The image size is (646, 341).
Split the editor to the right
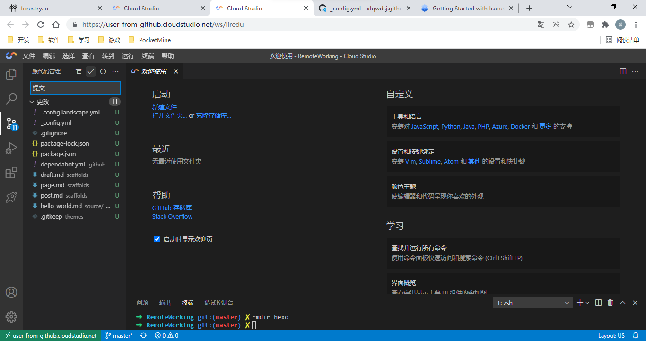pyautogui.click(x=623, y=71)
